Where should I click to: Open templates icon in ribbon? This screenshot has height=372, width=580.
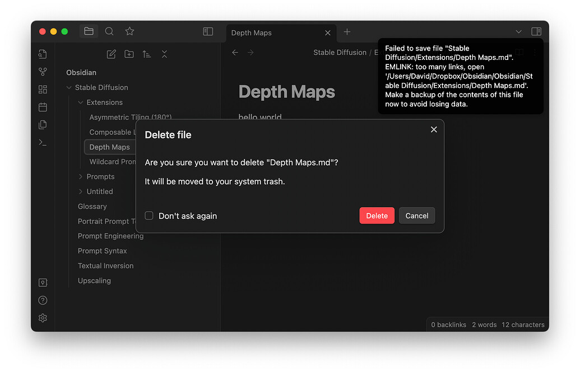43,124
